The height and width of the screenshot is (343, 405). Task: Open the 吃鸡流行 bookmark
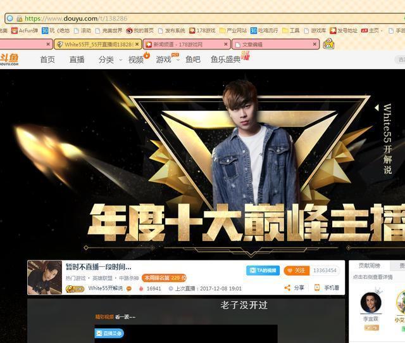pos(264,30)
